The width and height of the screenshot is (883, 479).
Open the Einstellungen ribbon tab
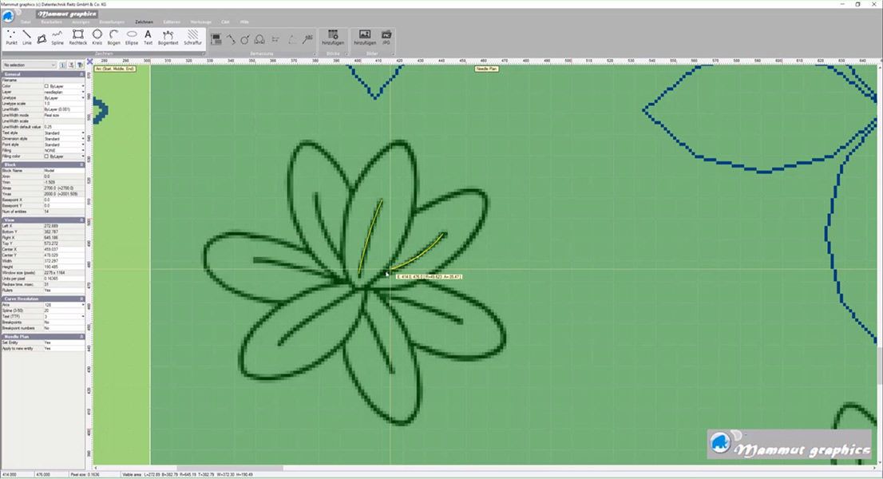[112, 22]
